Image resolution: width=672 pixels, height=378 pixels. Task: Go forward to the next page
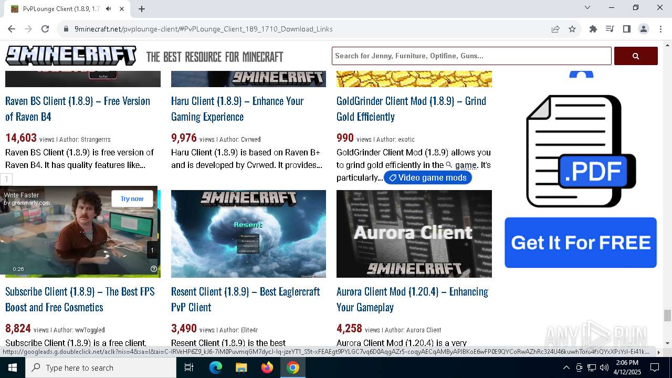28,29
